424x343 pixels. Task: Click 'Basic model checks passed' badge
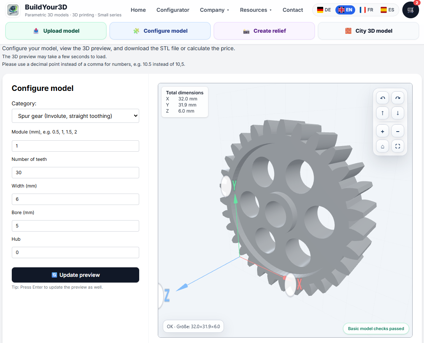(x=376, y=329)
